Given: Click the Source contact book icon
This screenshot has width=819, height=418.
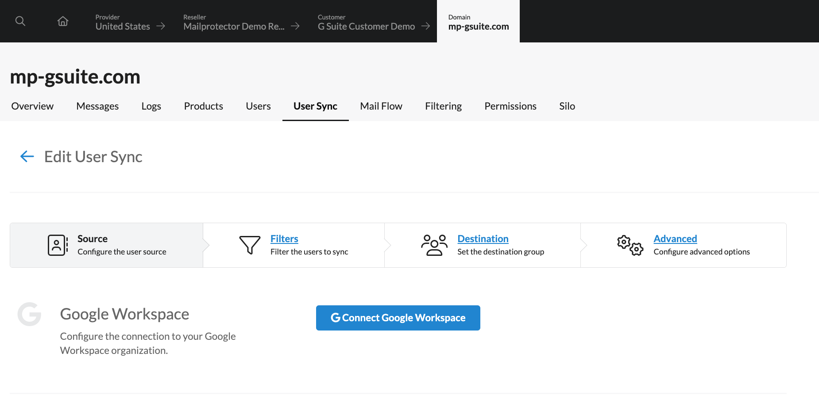Looking at the screenshot, I should click(x=58, y=245).
